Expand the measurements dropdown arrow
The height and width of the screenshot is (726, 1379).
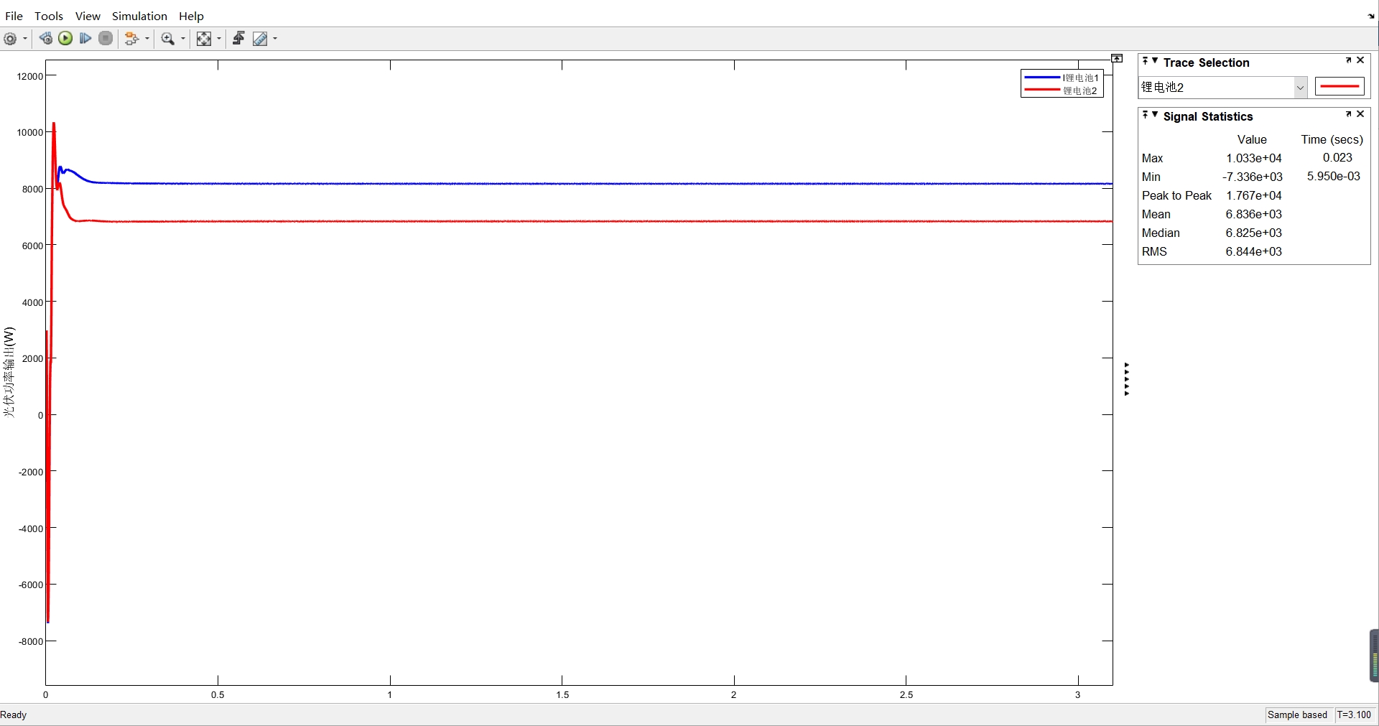275,39
